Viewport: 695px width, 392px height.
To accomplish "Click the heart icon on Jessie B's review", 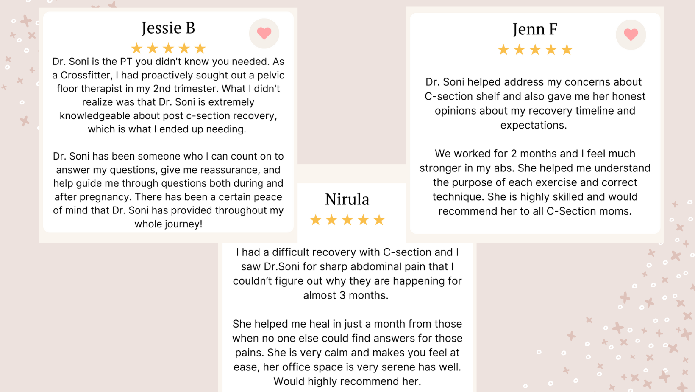I will [x=264, y=33].
